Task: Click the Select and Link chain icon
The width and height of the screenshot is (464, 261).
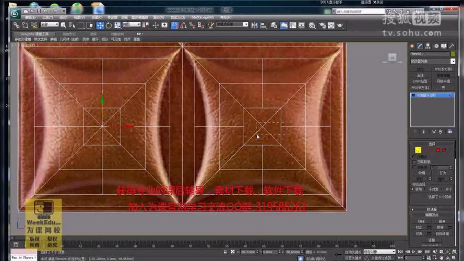Action: coord(16,26)
